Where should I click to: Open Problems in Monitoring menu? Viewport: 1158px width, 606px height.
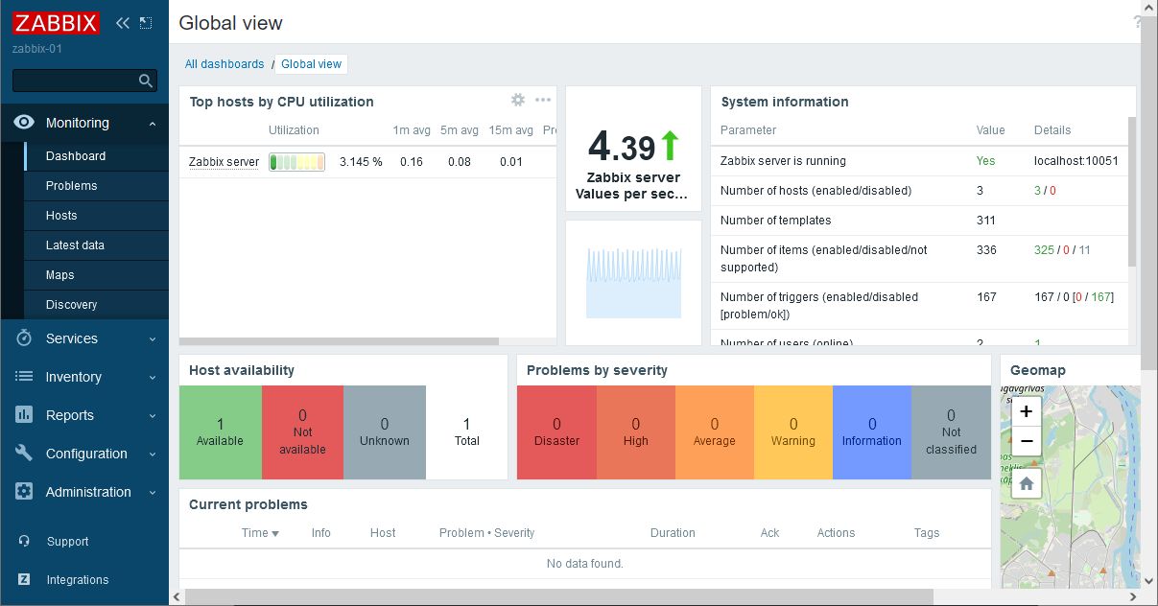97,186
